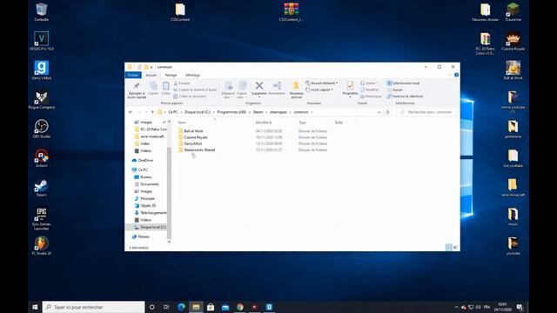Click Couper in the ribbon
The image size is (557, 313).
182,83
